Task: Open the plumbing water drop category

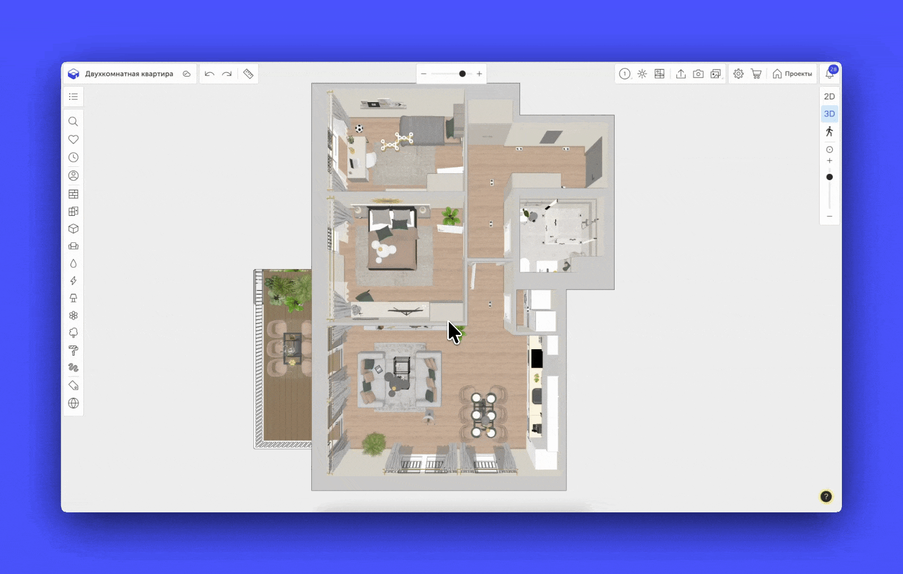Action: click(73, 264)
